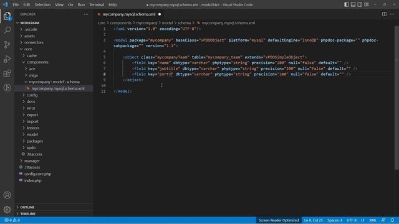Expand the manager folder

click(x=32, y=161)
